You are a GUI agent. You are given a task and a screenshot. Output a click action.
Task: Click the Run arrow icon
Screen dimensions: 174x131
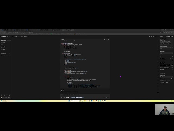coord(104,97)
